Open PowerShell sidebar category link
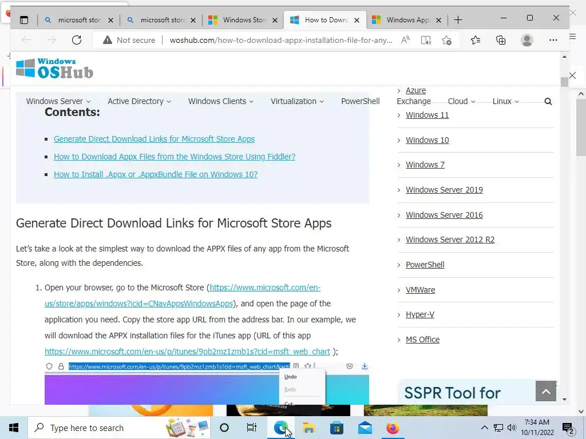 [425, 265]
